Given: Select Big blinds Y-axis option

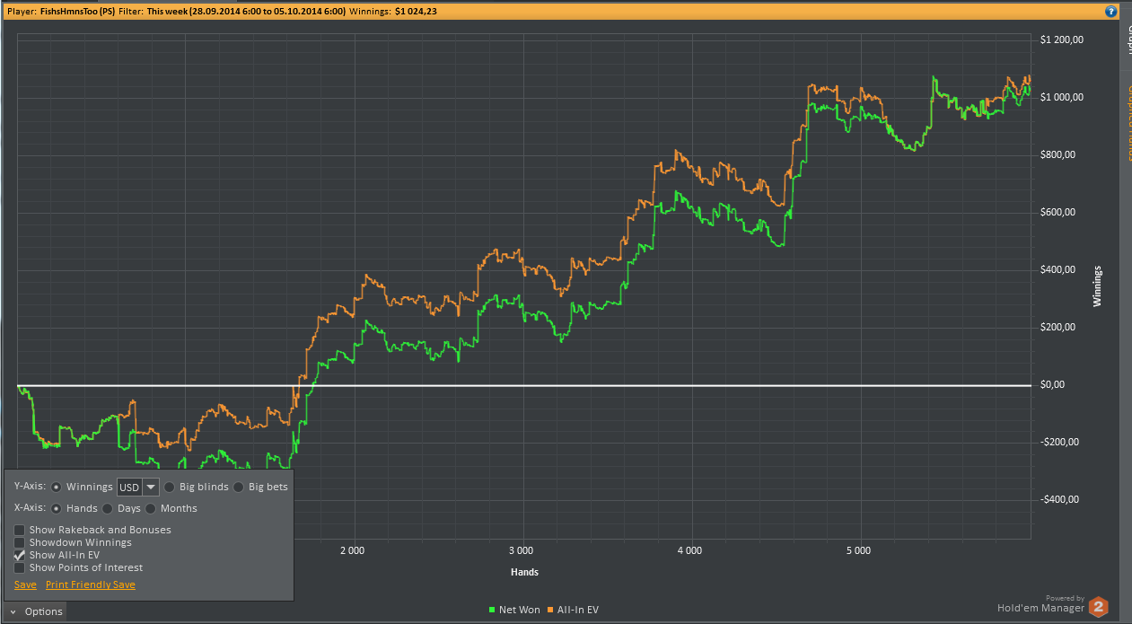Looking at the screenshot, I should coord(170,488).
